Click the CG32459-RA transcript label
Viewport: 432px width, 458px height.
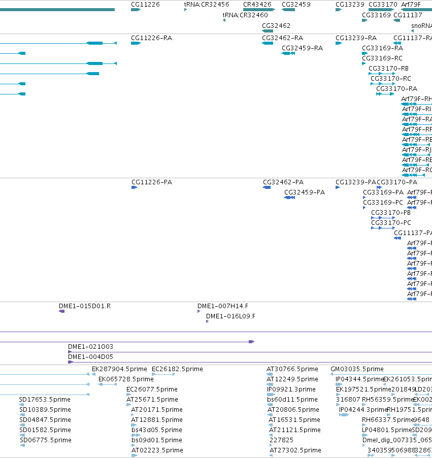[302, 48]
